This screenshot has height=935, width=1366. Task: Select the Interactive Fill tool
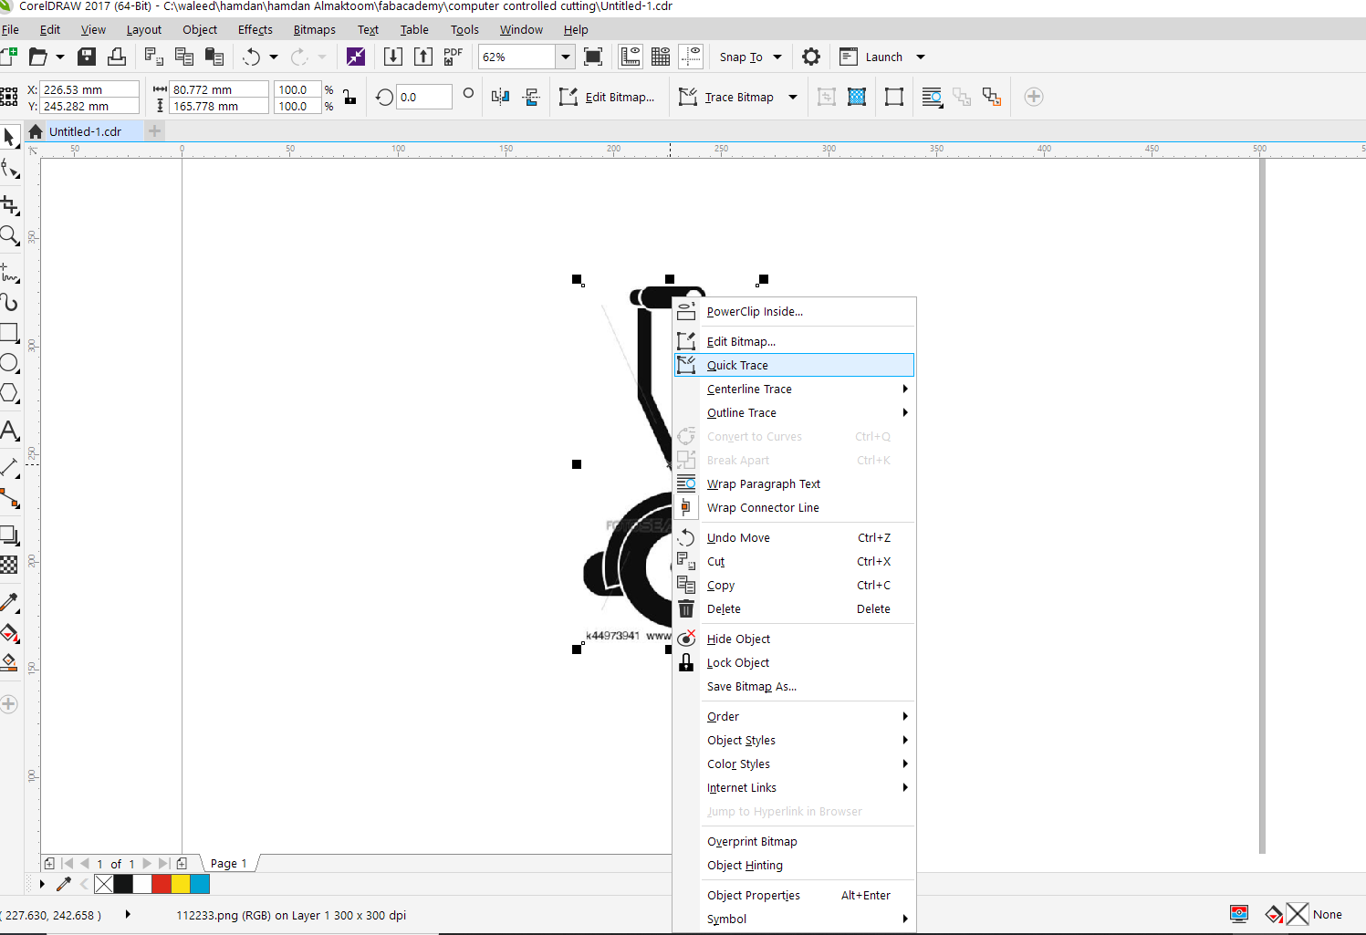pos(9,632)
